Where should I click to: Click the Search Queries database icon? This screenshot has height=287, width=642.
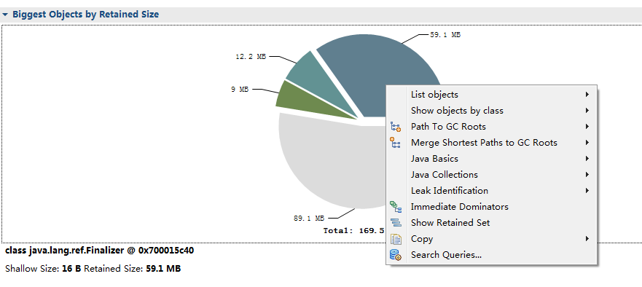(396, 255)
